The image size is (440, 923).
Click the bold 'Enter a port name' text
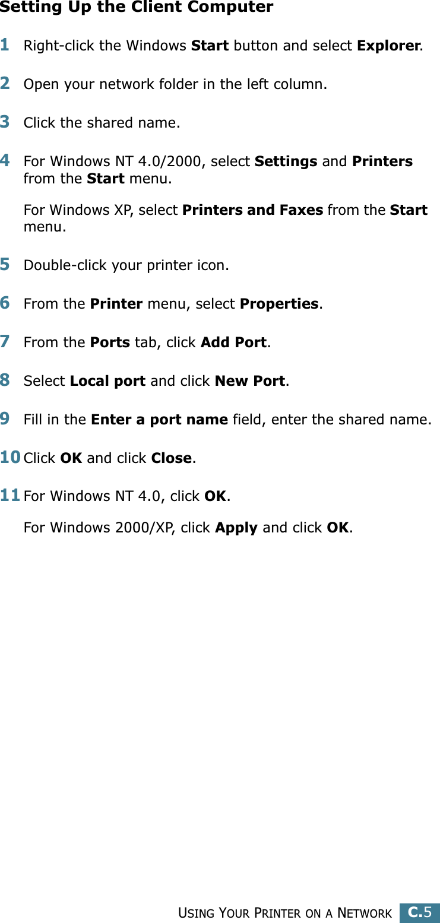pyautogui.click(x=159, y=420)
